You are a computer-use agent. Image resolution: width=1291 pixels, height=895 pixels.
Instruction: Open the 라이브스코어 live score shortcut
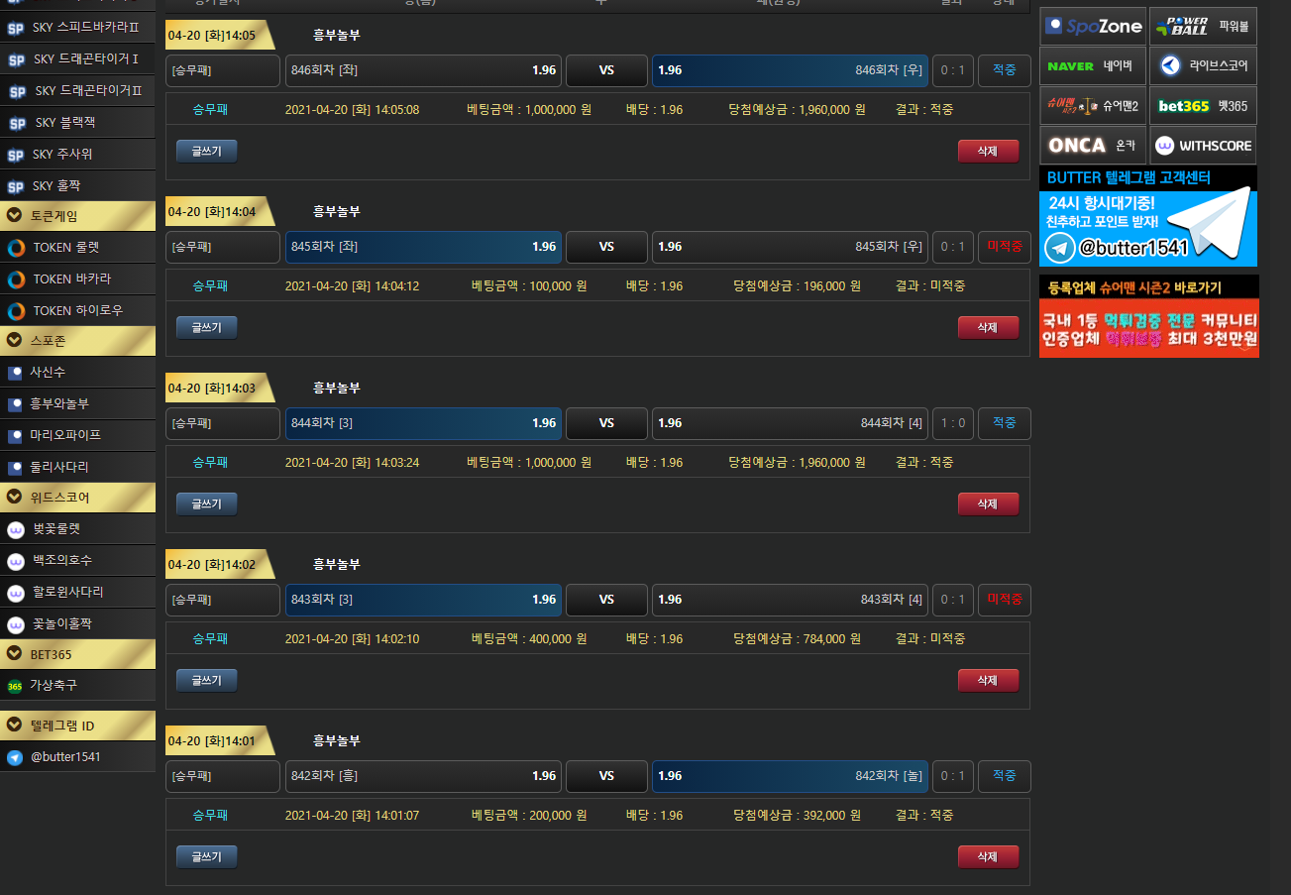point(1203,66)
